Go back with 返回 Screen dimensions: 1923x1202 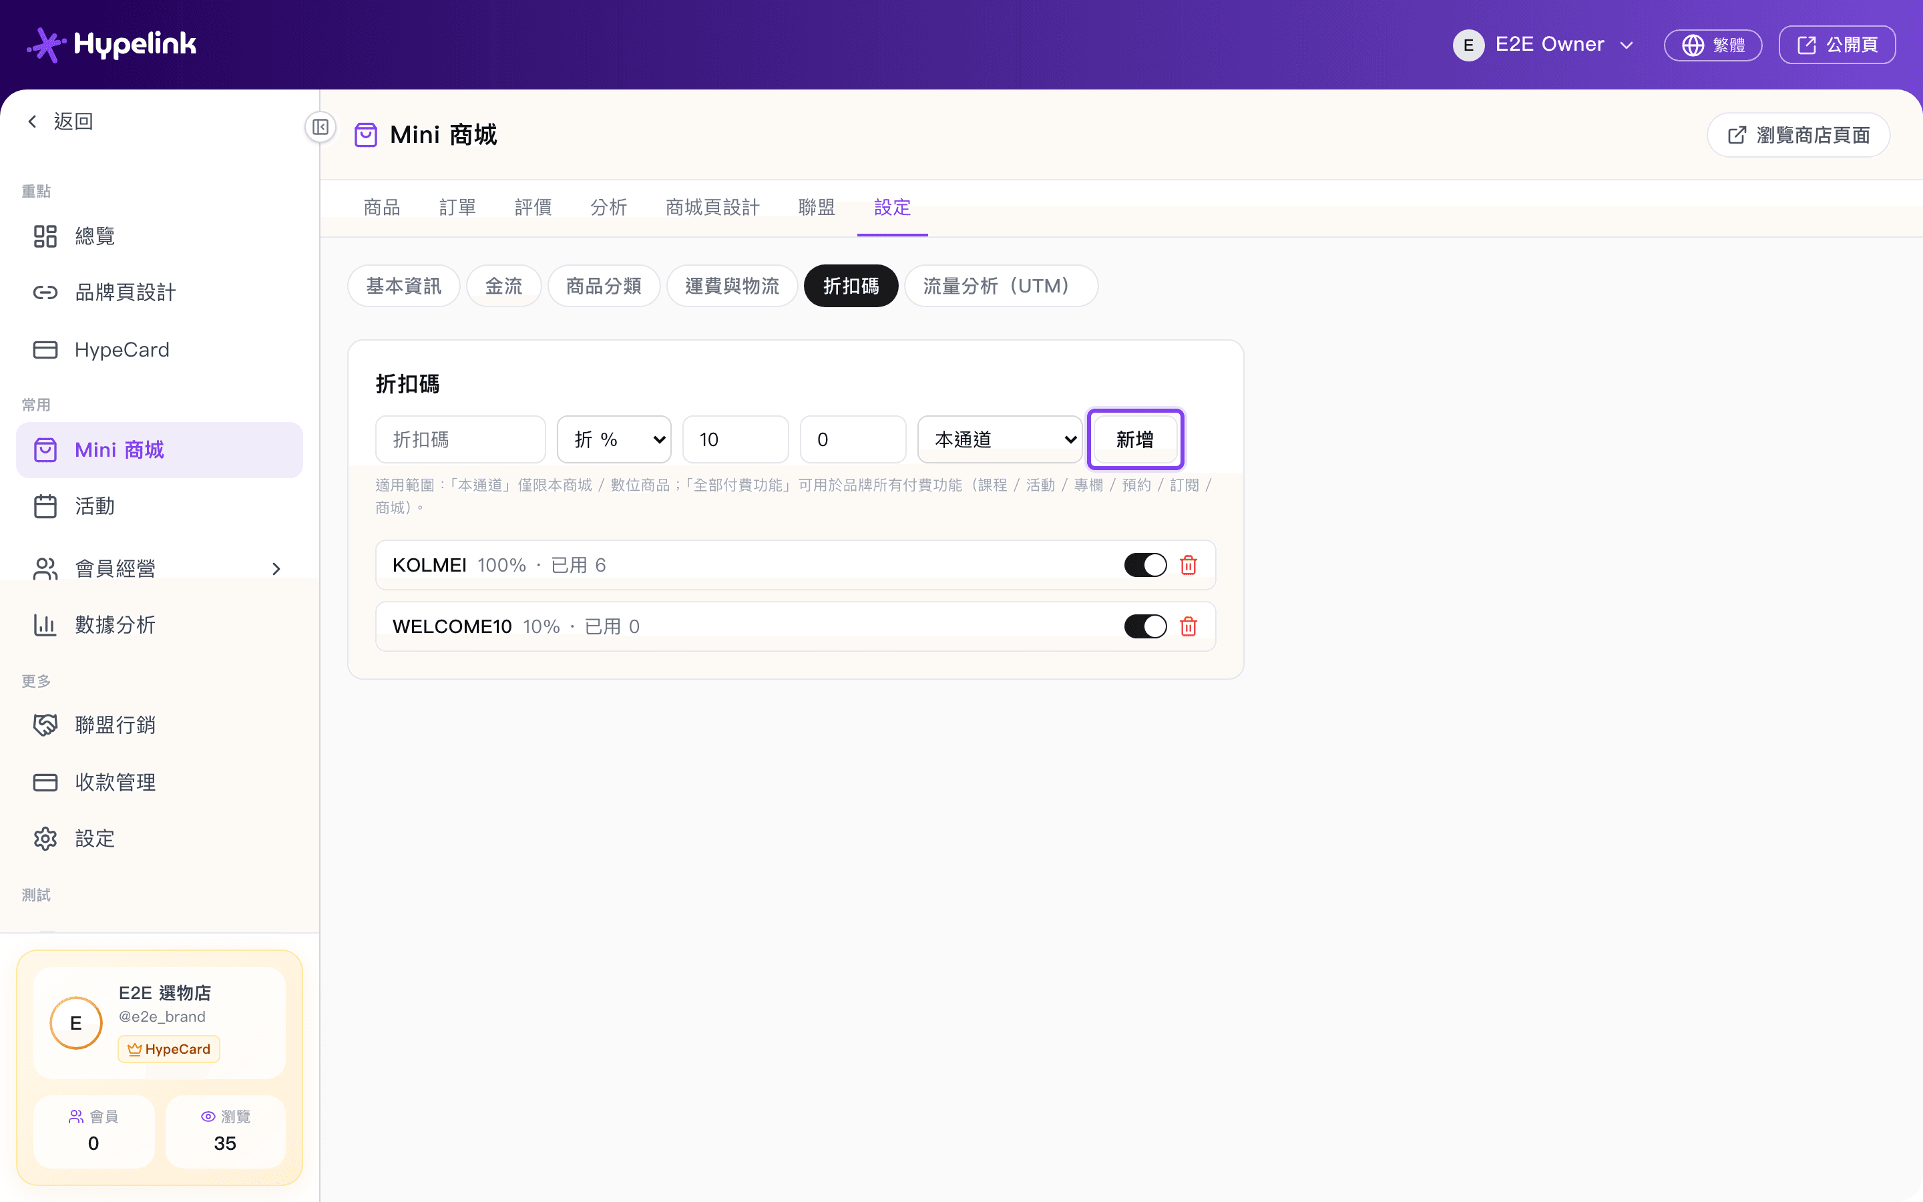[60, 122]
